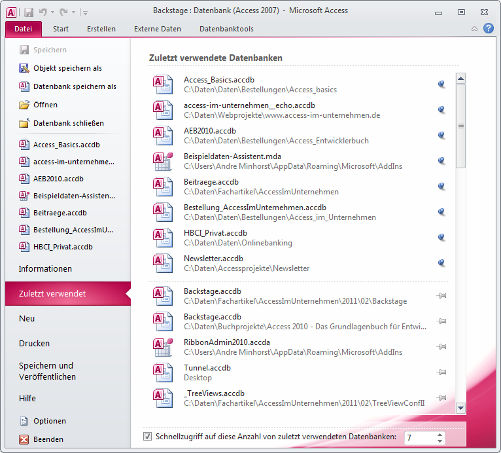
Task: Open the Microsoft Access help question mark
Action: pyautogui.click(x=488, y=28)
